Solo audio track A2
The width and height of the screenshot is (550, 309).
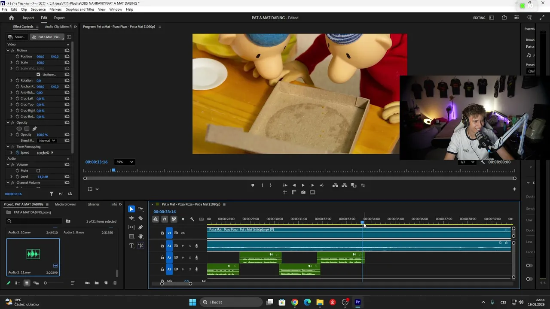(190, 257)
